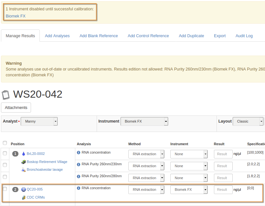Toggle the select-all checkbox in table header
This screenshot has height=206, width=265.
5,143
